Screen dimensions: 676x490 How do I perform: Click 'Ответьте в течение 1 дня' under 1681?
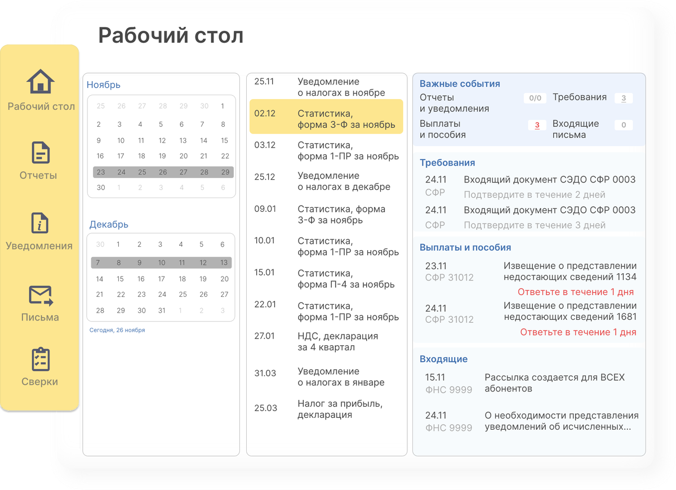pos(578,332)
